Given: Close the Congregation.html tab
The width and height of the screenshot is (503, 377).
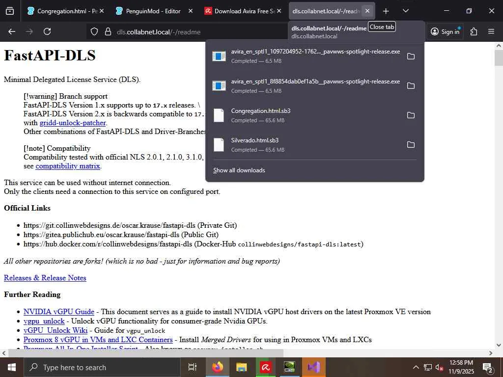Looking at the screenshot, I should 102,11.
